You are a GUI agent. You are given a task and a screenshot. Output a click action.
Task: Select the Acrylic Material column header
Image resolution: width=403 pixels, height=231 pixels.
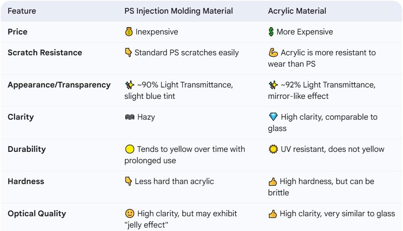coord(297,11)
